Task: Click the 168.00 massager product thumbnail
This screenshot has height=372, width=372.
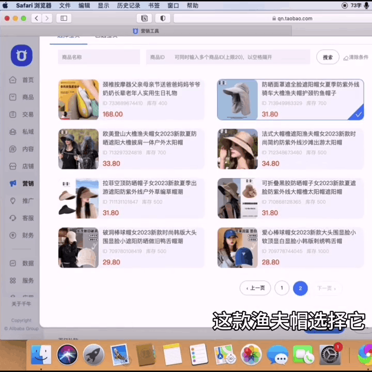Action: 79,100
